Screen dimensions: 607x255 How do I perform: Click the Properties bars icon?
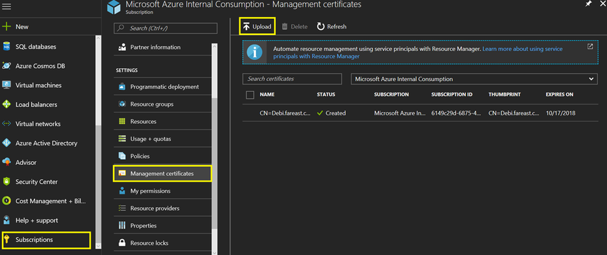(122, 225)
